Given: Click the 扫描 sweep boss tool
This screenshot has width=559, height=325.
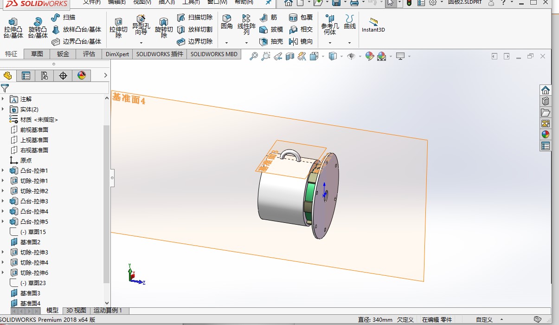Looking at the screenshot, I should point(63,17).
